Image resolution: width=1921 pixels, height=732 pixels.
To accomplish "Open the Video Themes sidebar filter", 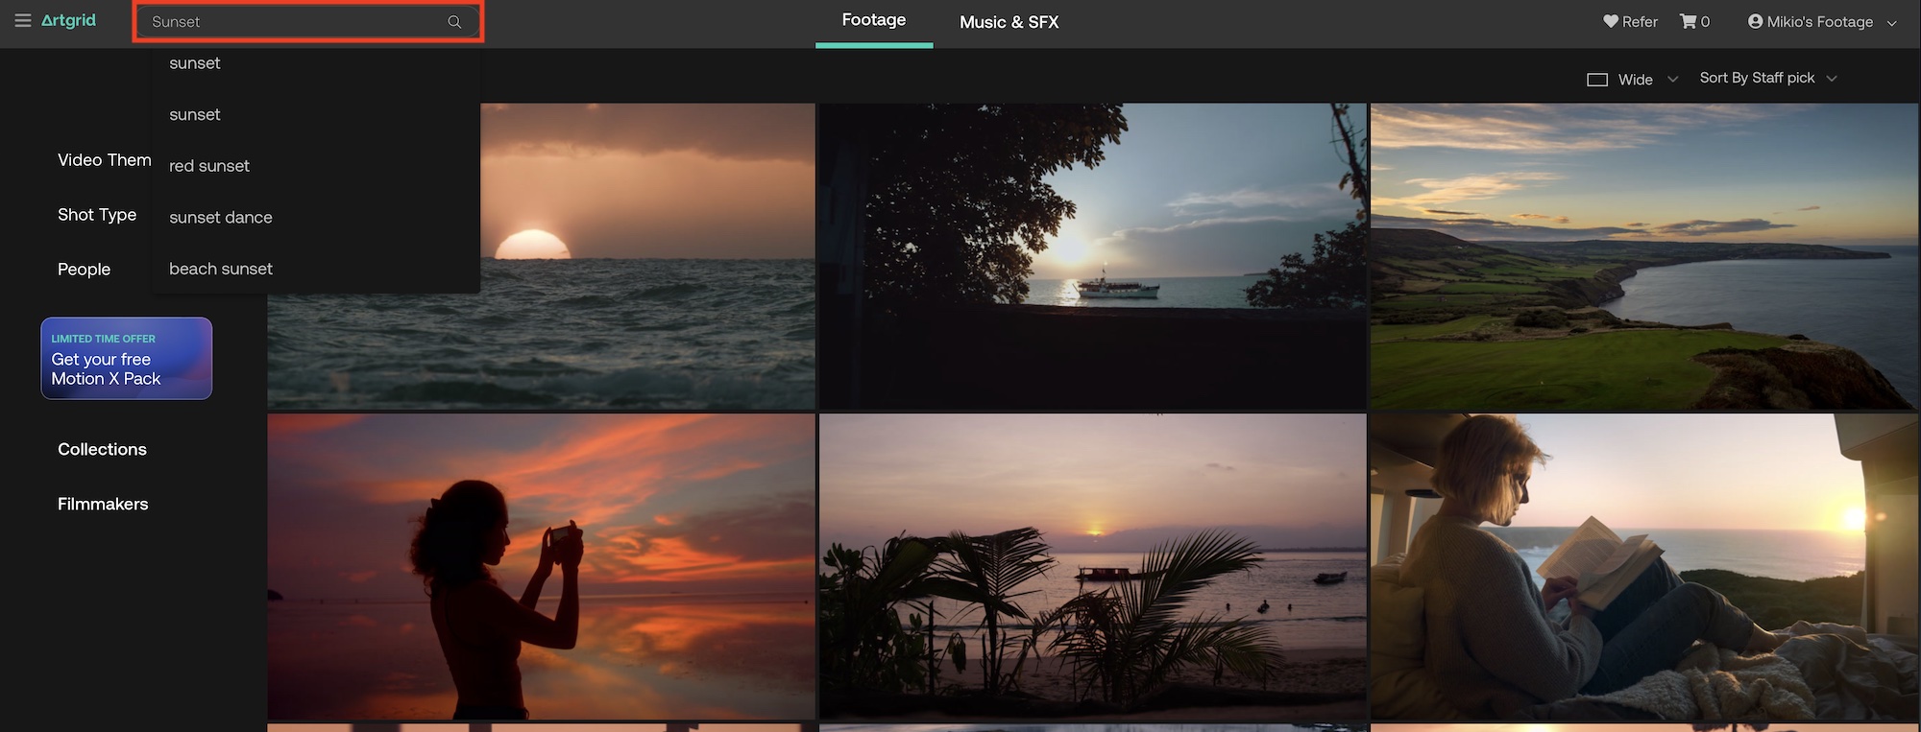I will pyautogui.click(x=104, y=160).
